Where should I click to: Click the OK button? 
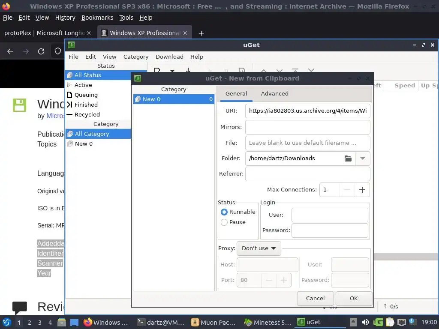[354, 299]
